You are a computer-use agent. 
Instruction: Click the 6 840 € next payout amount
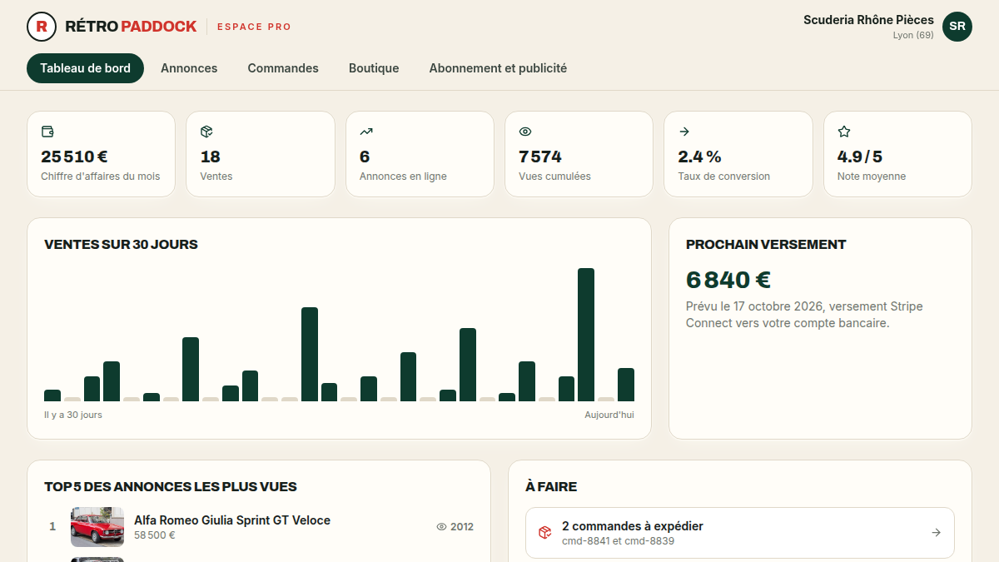tap(728, 280)
